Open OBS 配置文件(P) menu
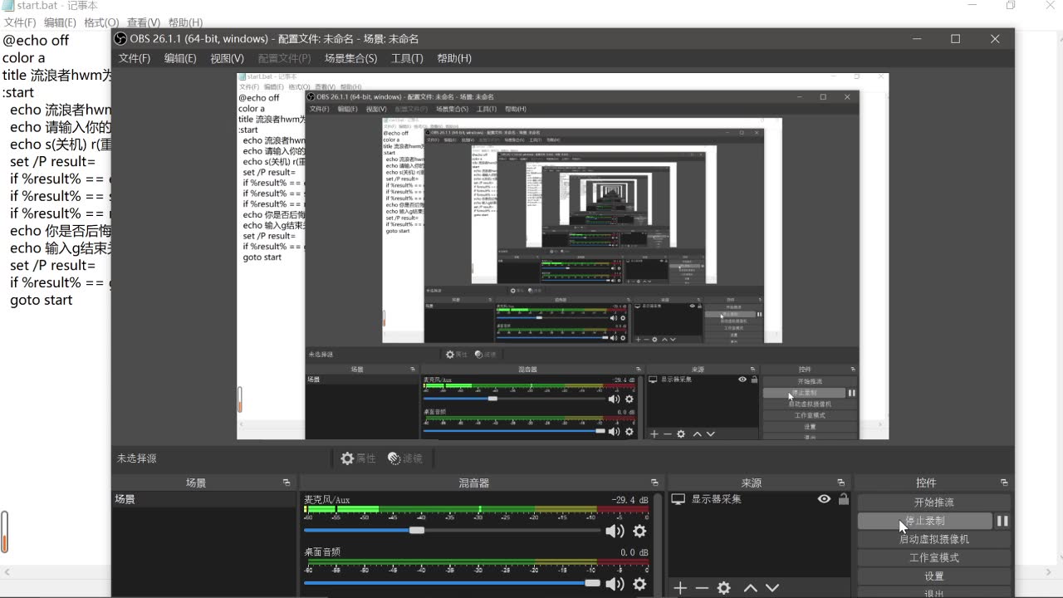The height and width of the screenshot is (598, 1063). coord(284,58)
